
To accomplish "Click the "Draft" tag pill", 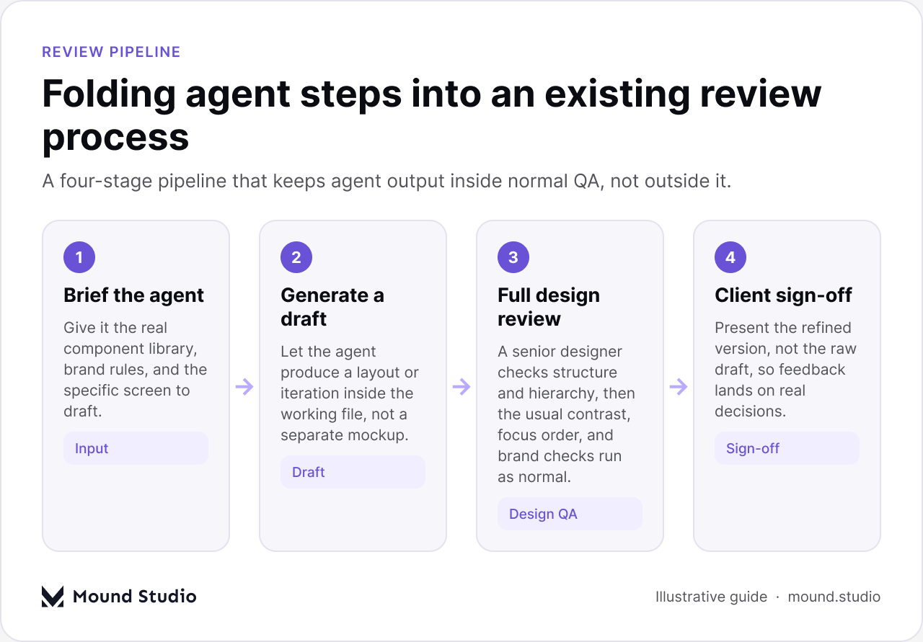I will [353, 472].
